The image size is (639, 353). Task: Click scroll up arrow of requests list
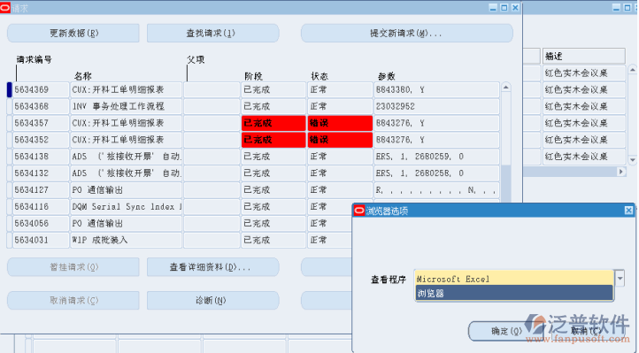point(505,88)
